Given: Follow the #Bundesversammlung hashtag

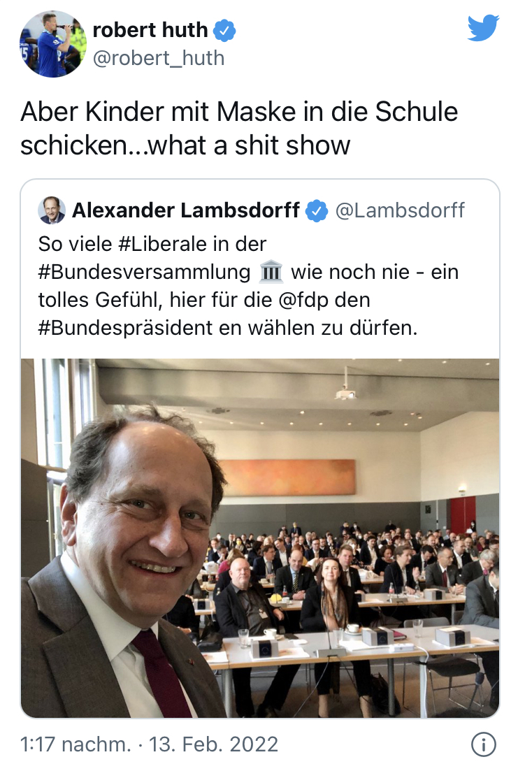Looking at the screenshot, I should tap(144, 272).
